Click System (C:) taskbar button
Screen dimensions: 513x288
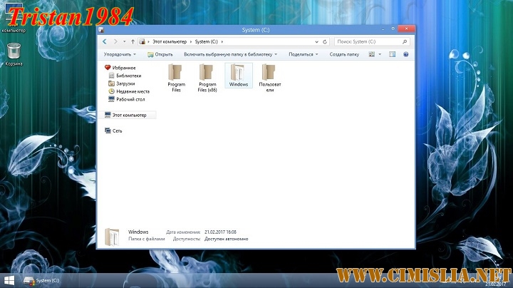pos(41,280)
